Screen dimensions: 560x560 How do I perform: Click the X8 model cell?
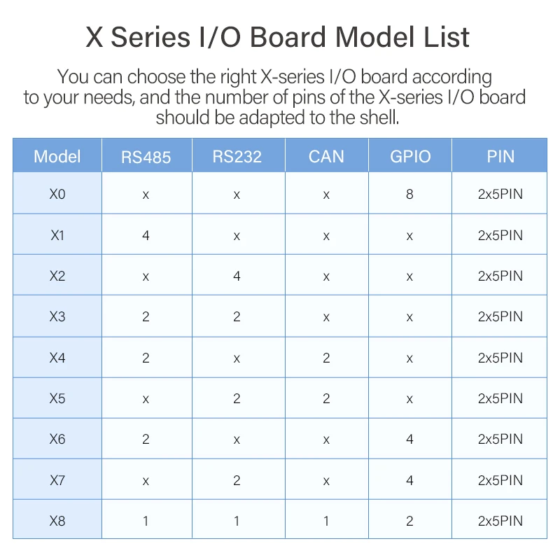click(x=57, y=521)
